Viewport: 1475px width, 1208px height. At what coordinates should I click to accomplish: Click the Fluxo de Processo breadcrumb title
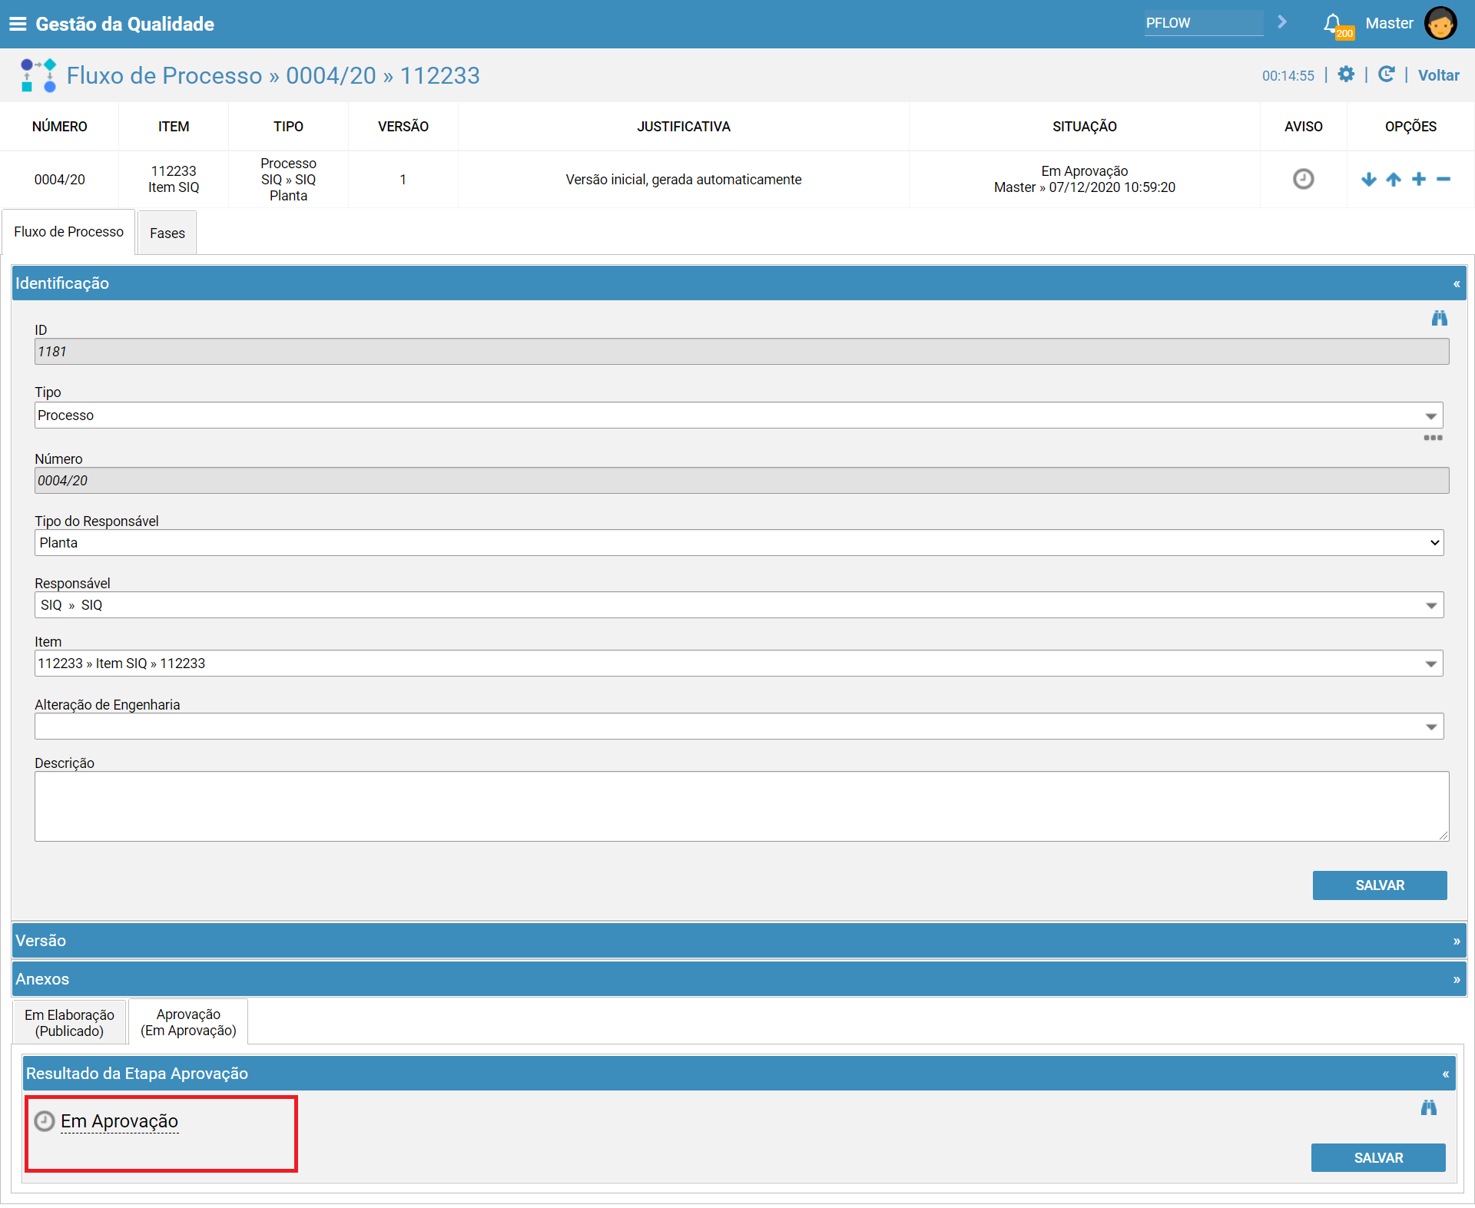point(164,75)
